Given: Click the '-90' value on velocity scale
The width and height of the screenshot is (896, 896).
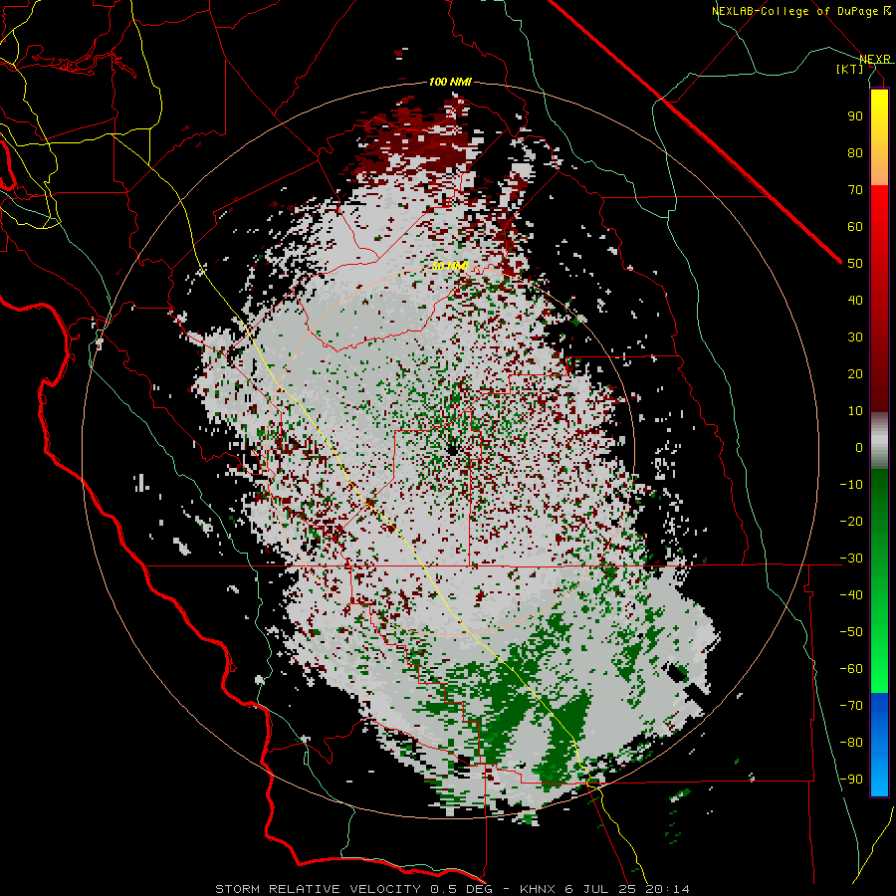Looking at the screenshot, I should [851, 780].
